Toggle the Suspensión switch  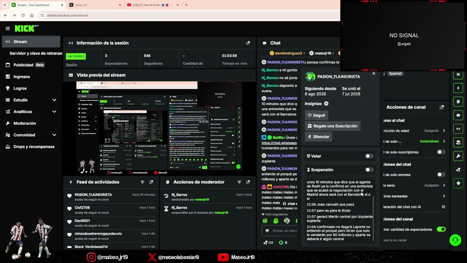[369, 169]
